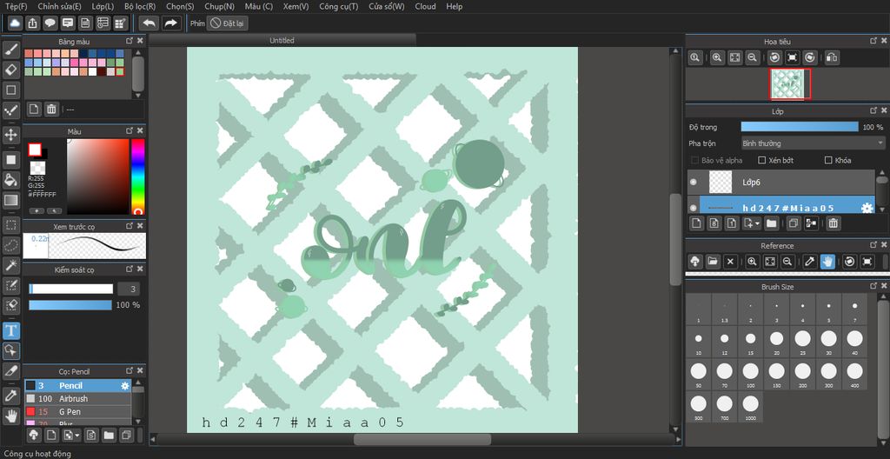Open add-brush dropdown in Cọ panel

(x=77, y=436)
